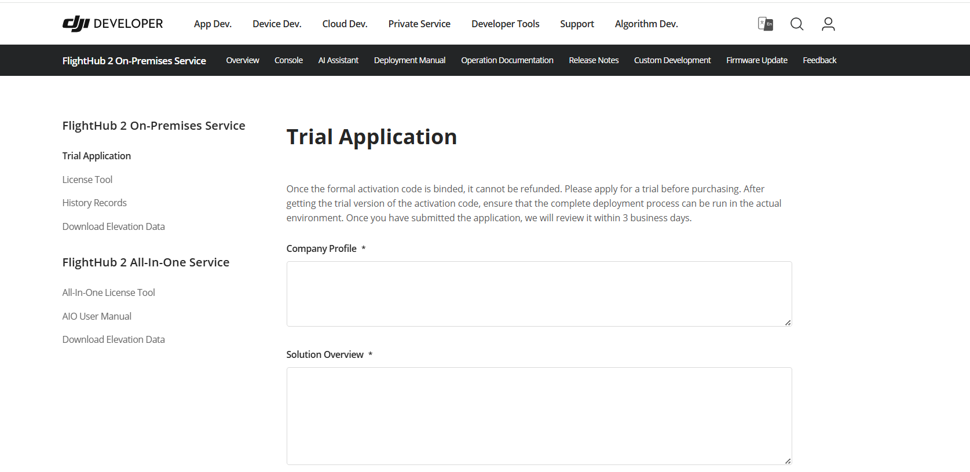This screenshot has height=472, width=970.
Task: Open the Device Dev. menu
Action: (x=277, y=24)
